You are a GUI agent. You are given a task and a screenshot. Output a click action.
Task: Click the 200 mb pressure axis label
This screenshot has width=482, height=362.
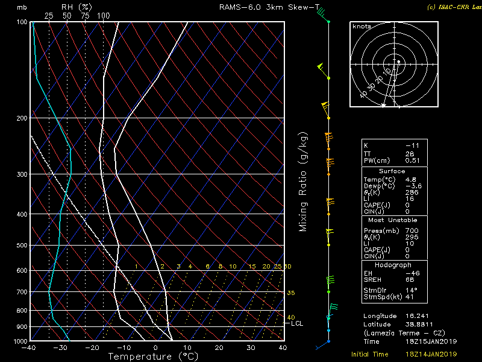[22, 118]
